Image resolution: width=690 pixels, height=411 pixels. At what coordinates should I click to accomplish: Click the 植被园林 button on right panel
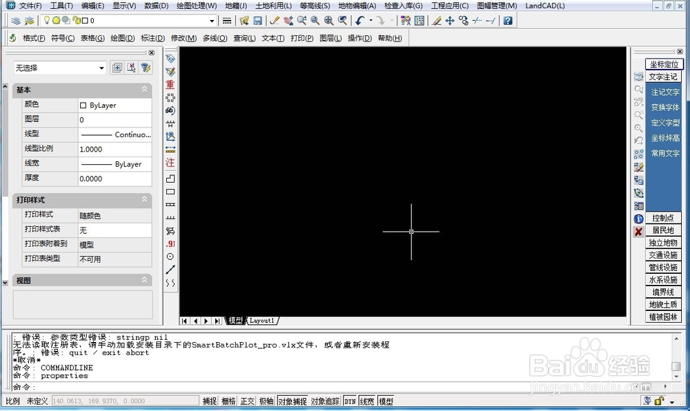(663, 317)
